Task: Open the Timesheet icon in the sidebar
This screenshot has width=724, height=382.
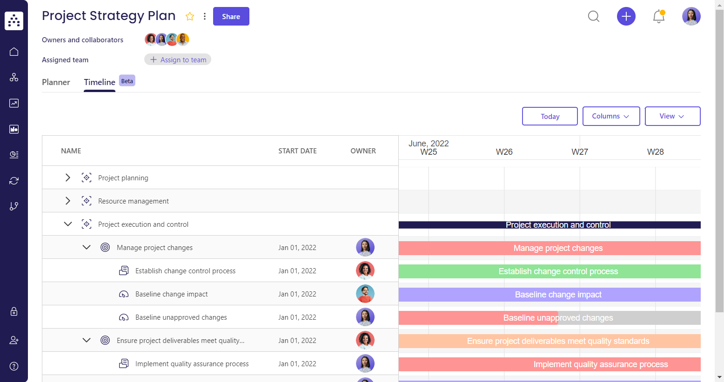Action: pos(13,155)
